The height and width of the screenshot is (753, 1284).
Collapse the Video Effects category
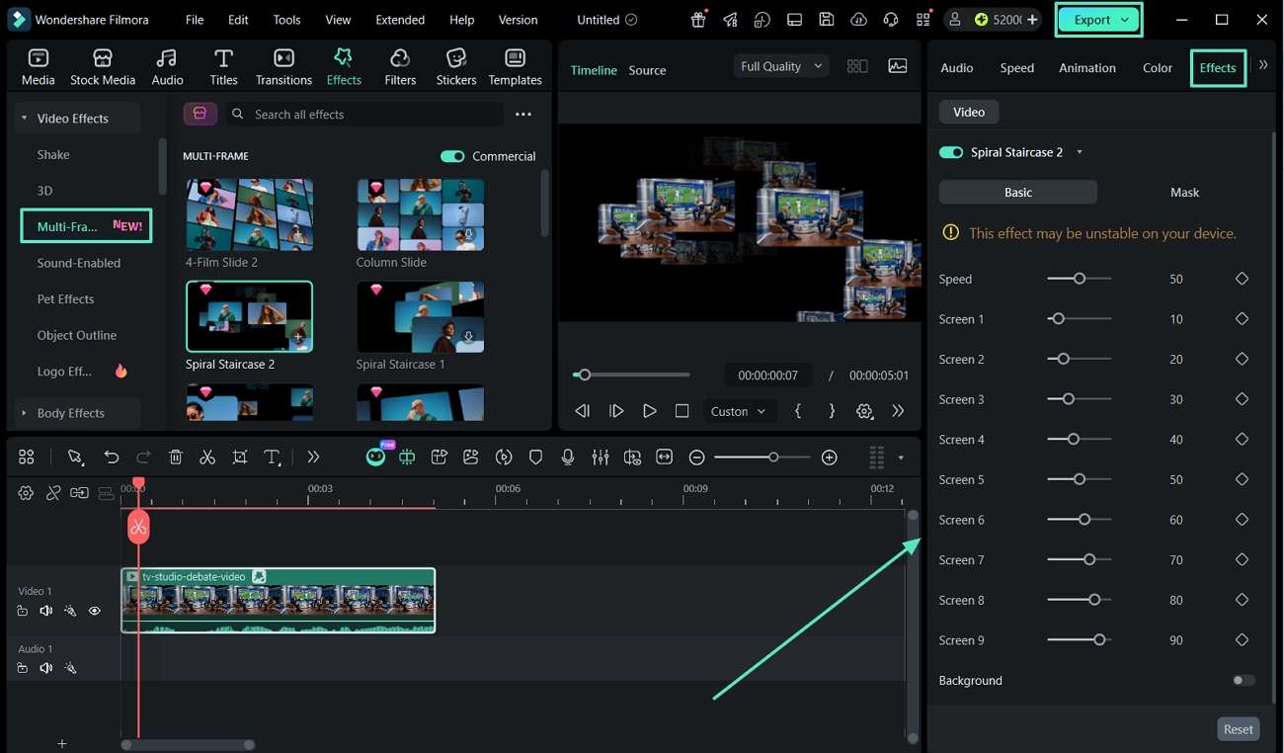pos(24,119)
